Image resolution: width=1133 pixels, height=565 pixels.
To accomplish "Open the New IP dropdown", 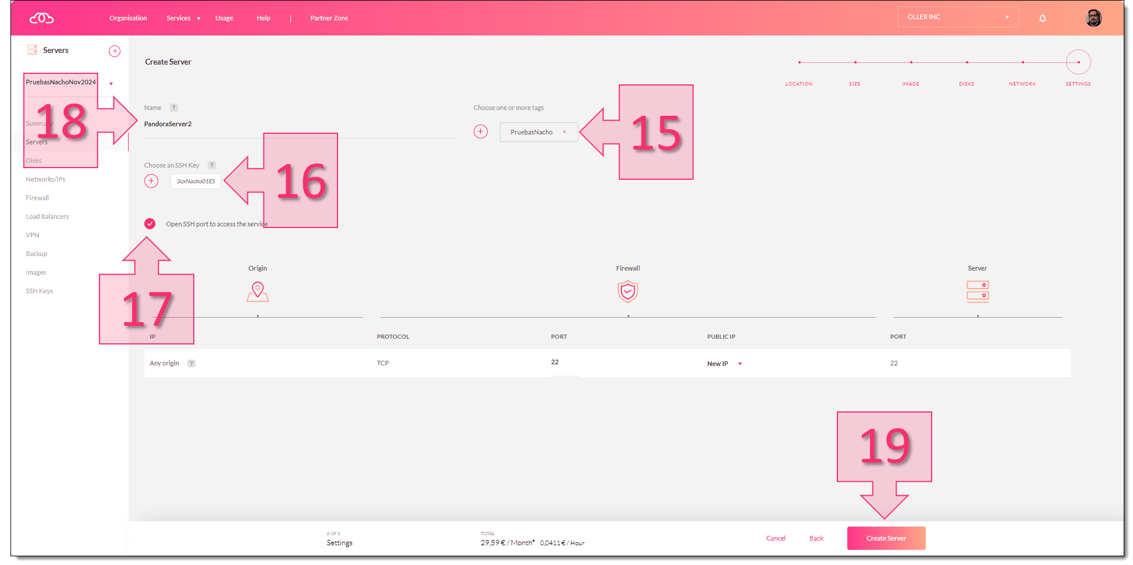I will pyautogui.click(x=724, y=364).
